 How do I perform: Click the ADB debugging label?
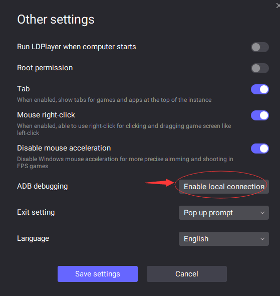43,186
